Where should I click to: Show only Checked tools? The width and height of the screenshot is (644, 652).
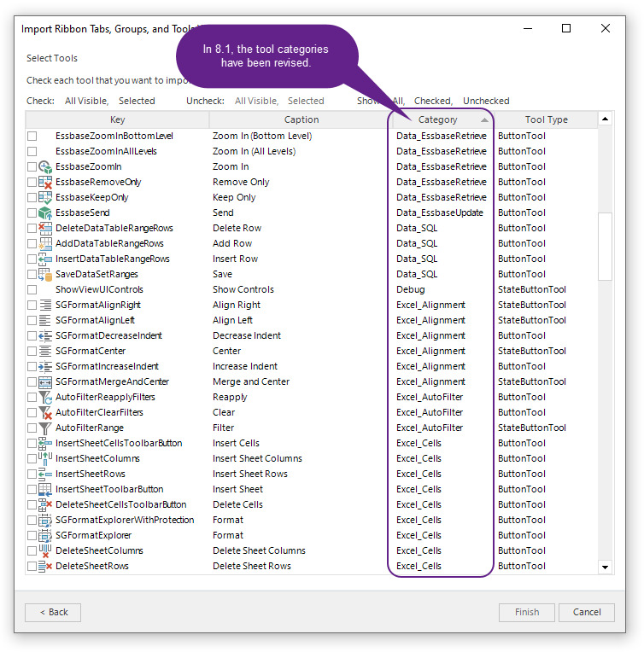[433, 101]
